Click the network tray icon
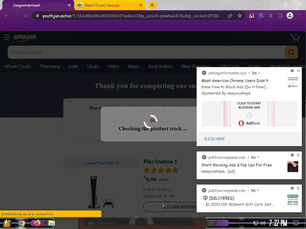Viewport: 306px width, 229px height. [256, 223]
